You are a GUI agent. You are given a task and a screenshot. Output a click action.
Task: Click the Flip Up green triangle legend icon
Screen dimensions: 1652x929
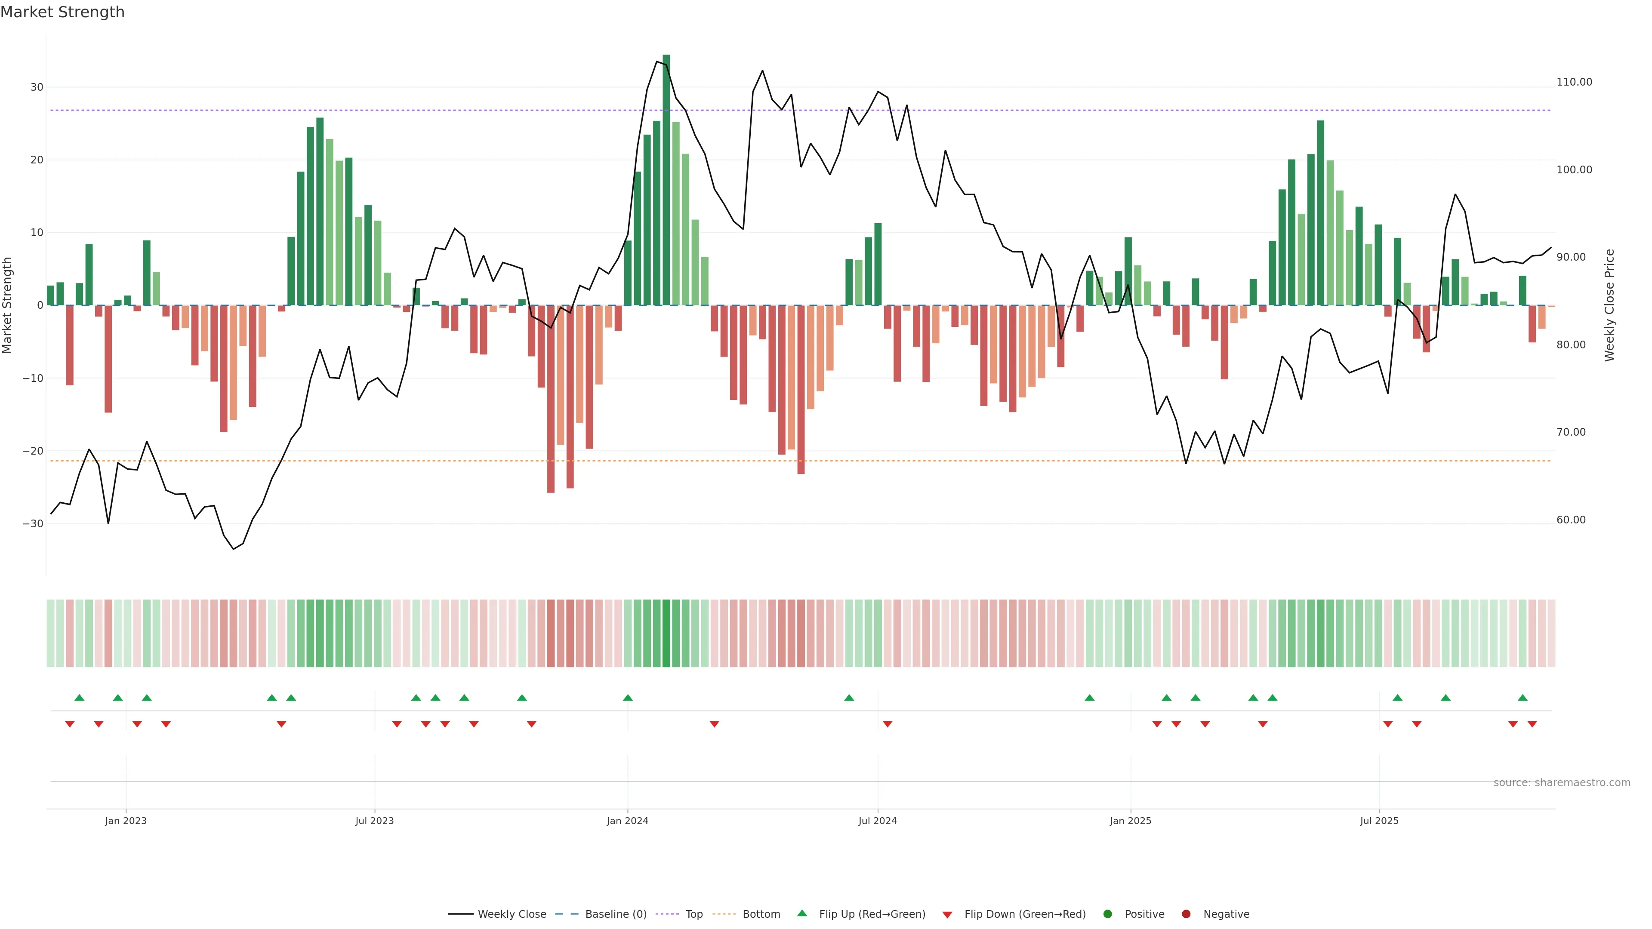pos(801,913)
